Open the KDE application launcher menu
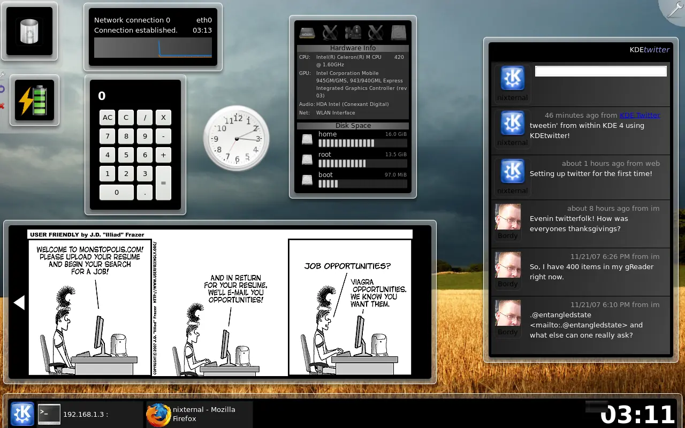Screen dimensions: 685x428 coord(22,414)
